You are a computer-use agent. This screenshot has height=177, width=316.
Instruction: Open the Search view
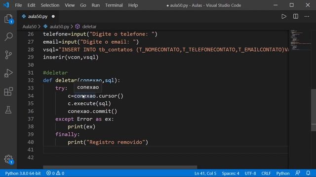tap(8, 37)
